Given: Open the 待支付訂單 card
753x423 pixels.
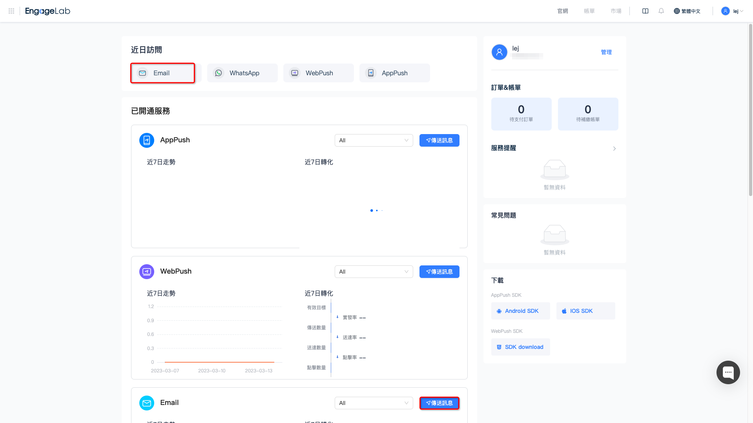Looking at the screenshot, I should (x=521, y=114).
